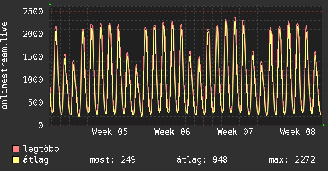
Task: Click the 1500 y-axis label
Action: [33, 57]
